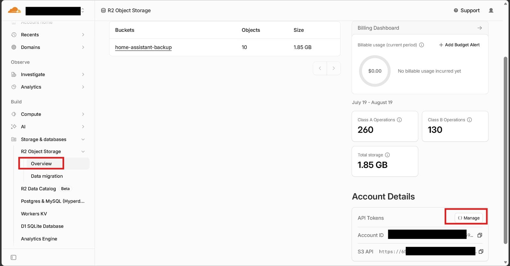The width and height of the screenshot is (510, 266).
Task: Expand Analytics submenu chevron
Action: (83, 87)
